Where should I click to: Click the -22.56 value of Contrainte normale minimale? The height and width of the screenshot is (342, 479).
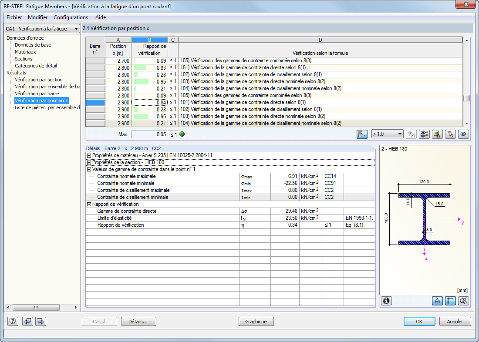[x=285, y=183]
